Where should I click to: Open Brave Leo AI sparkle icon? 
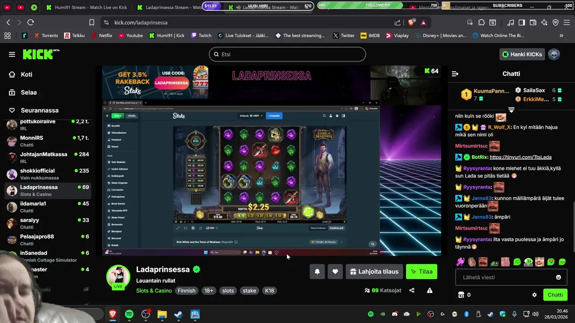click(544, 22)
